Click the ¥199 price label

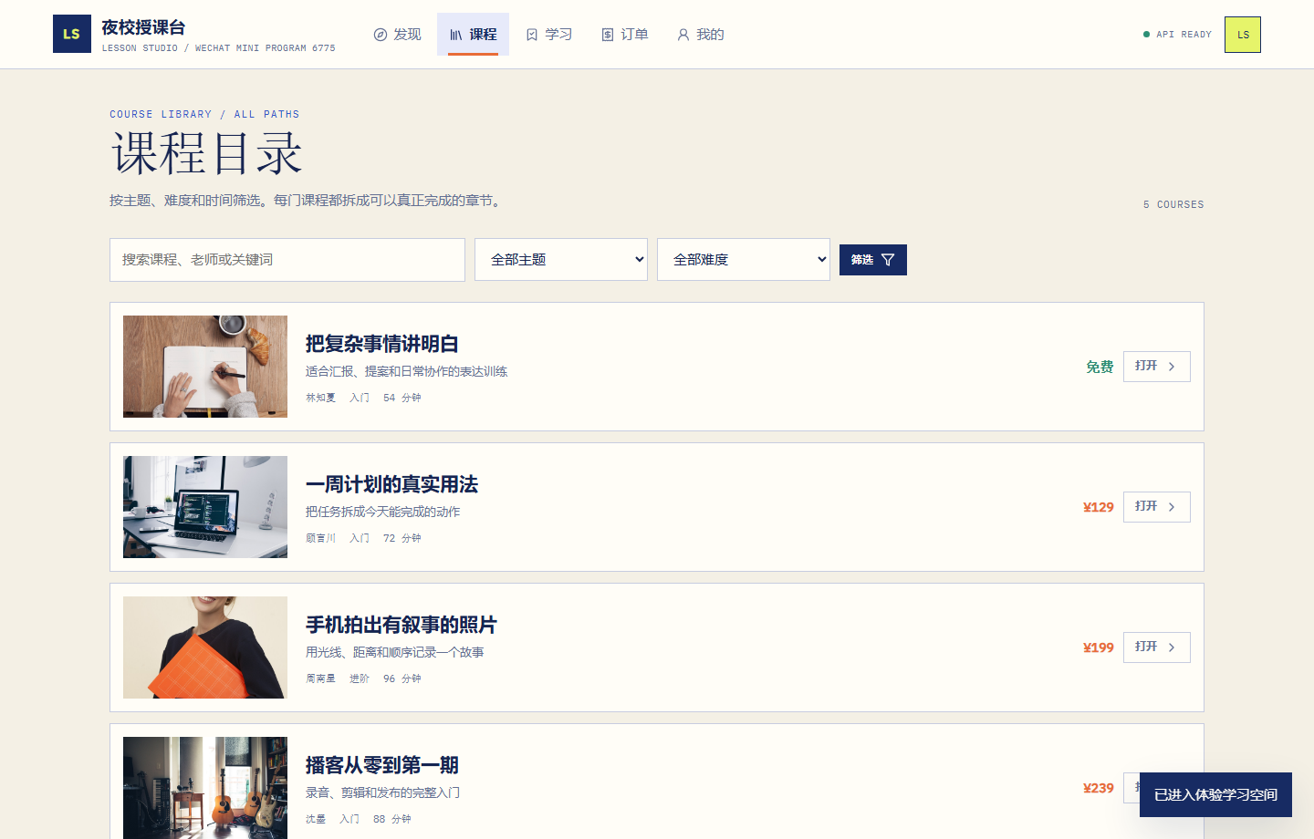click(1099, 647)
